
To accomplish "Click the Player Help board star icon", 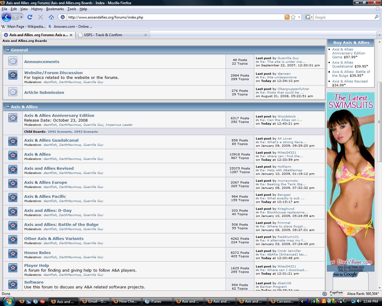I will [x=13, y=268].
